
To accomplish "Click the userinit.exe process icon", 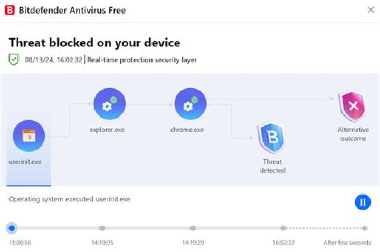I will tap(28, 136).
